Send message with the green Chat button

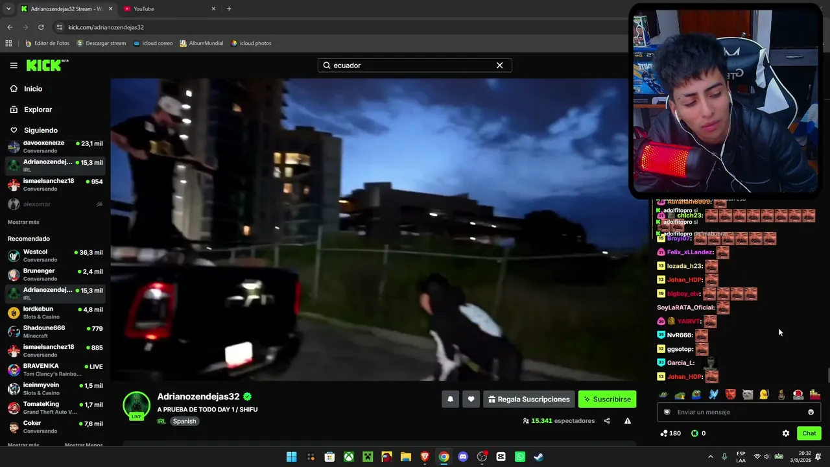(809, 433)
